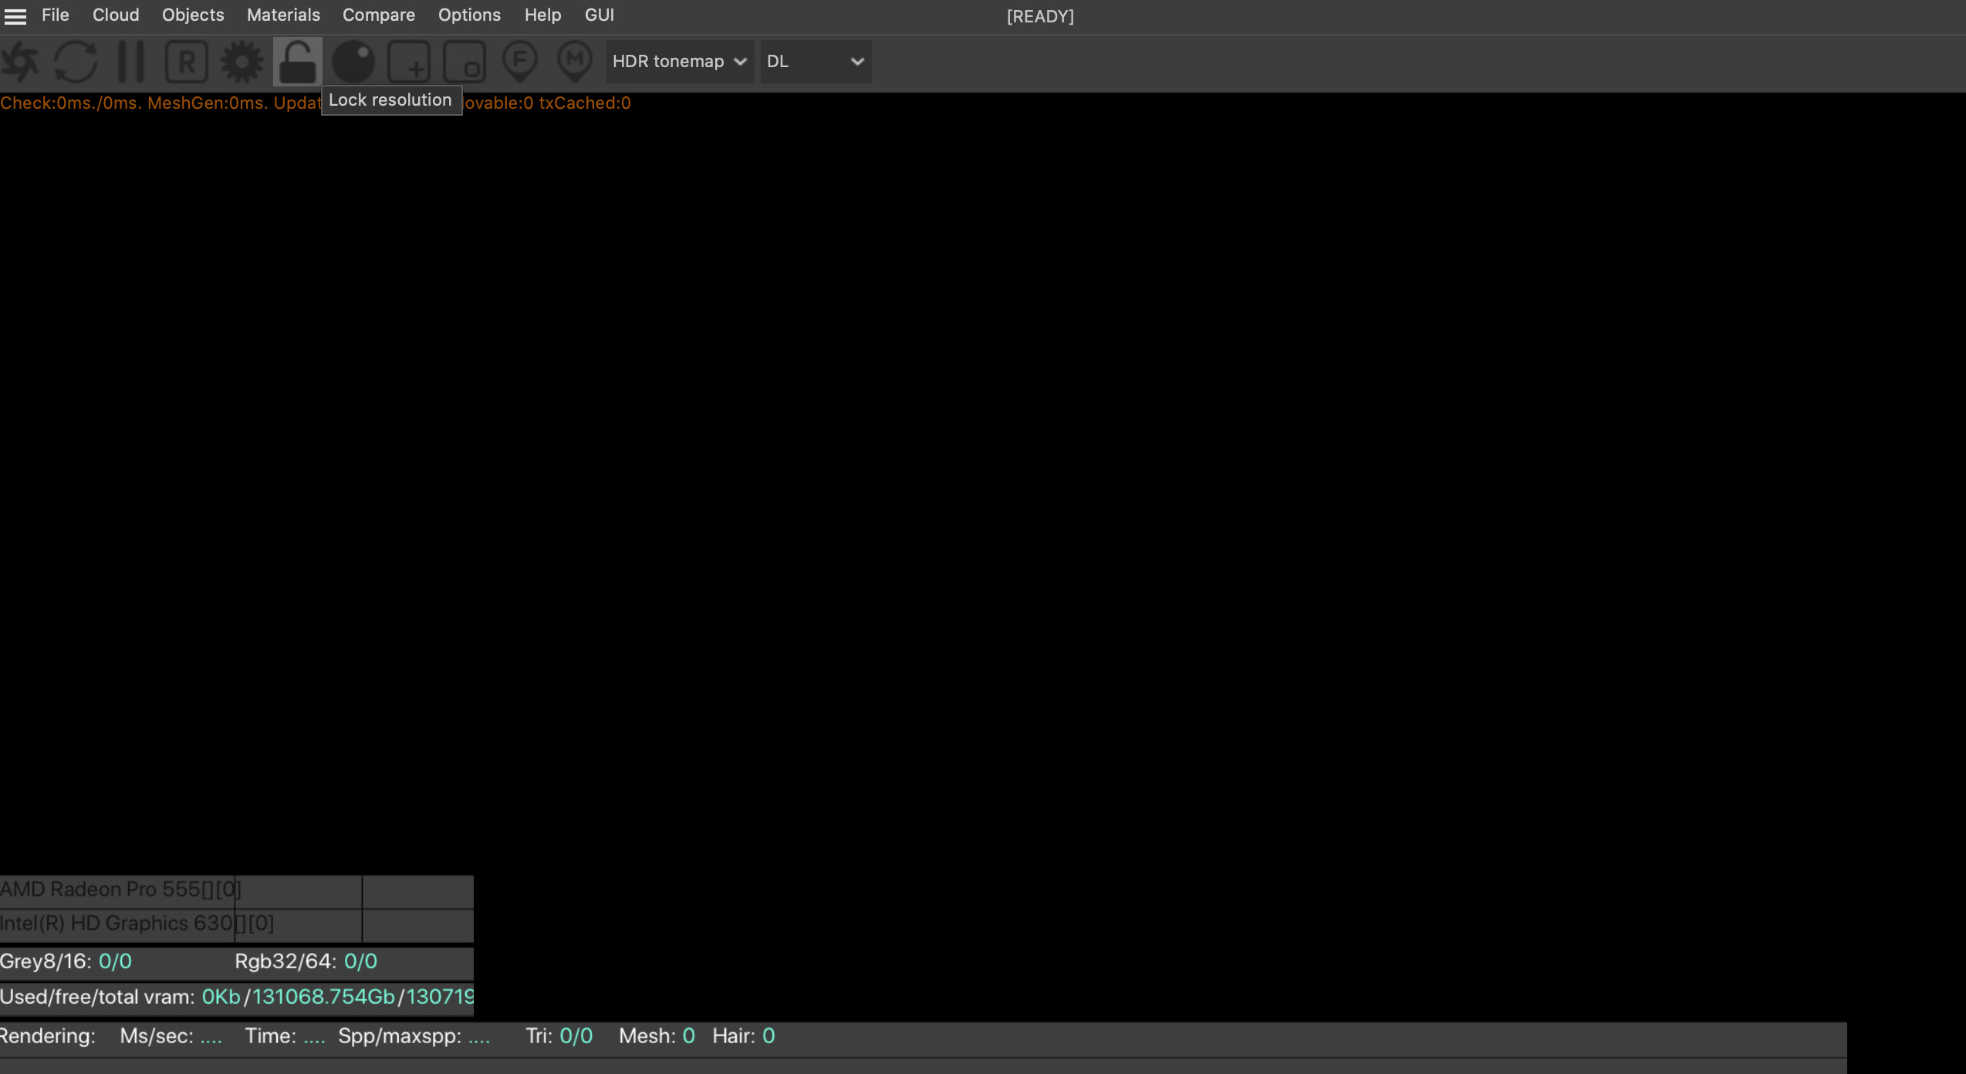The height and width of the screenshot is (1074, 1966).
Task: Click the Time status entry
Action: point(285,1036)
